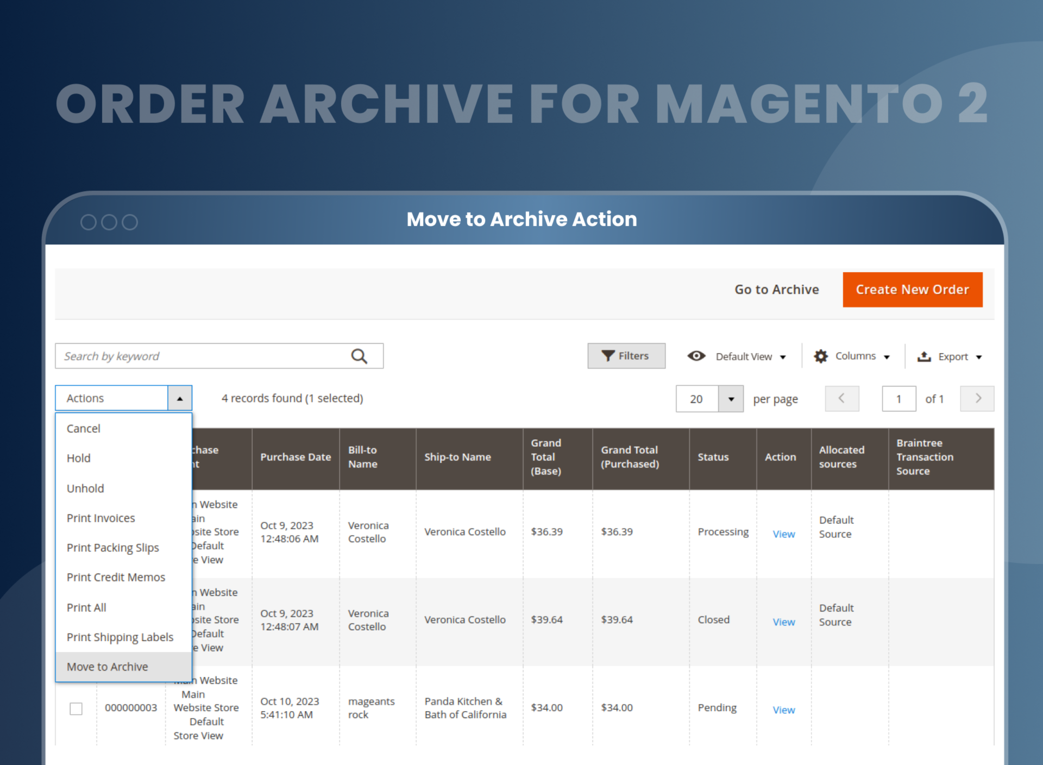Click the search magnifier icon
The image size is (1043, 765).
[359, 356]
